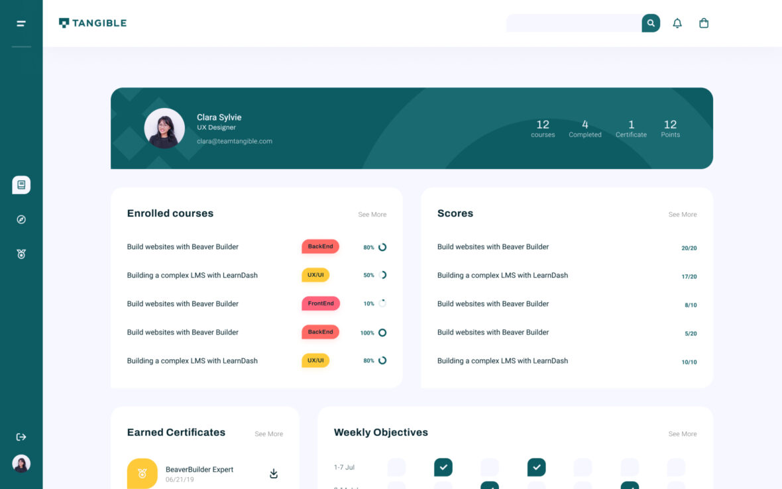Open See More in Earned Certificates
This screenshot has width=782, height=489.
pos(269,433)
